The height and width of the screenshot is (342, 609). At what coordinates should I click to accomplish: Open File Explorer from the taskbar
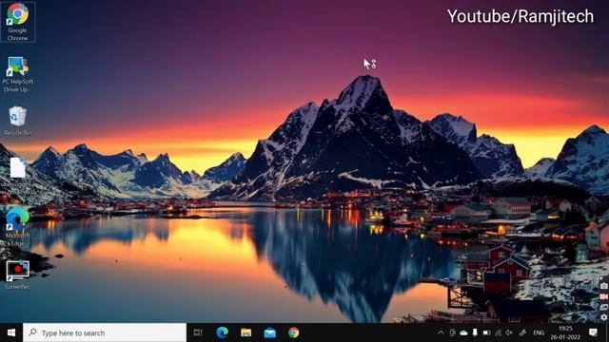[246, 332]
